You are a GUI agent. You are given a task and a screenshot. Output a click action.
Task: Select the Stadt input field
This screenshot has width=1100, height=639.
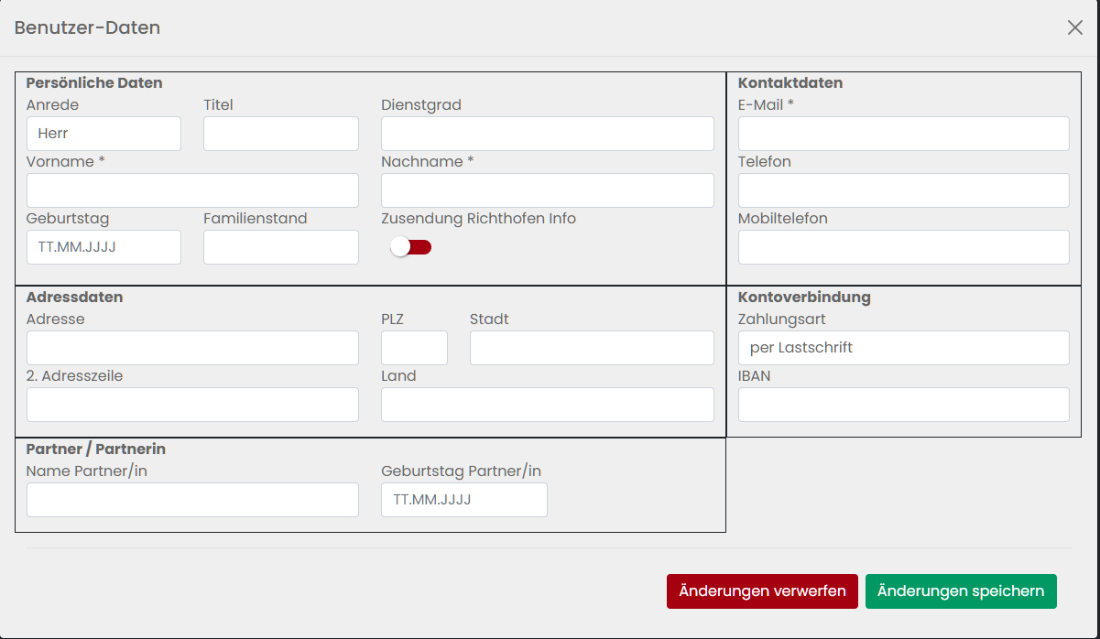(x=591, y=348)
